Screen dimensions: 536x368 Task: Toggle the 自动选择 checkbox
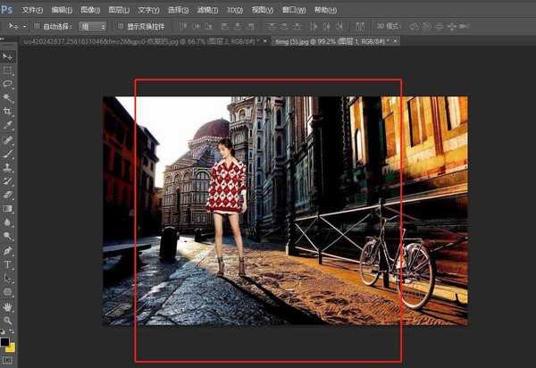point(38,26)
